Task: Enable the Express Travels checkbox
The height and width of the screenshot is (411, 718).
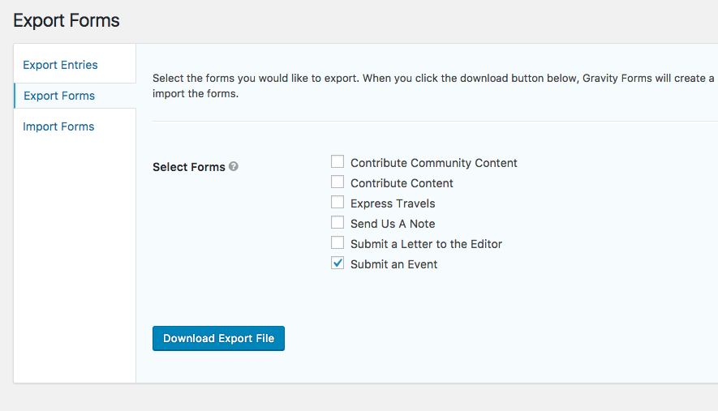Action: pyautogui.click(x=338, y=203)
